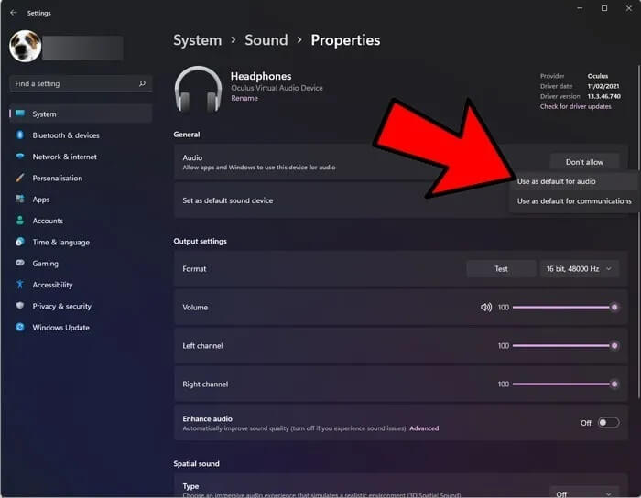The width and height of the screenshot is (641, 498).
Task: Go to Windows Update page
Action: pyautogui.click(x=81, y=327)
